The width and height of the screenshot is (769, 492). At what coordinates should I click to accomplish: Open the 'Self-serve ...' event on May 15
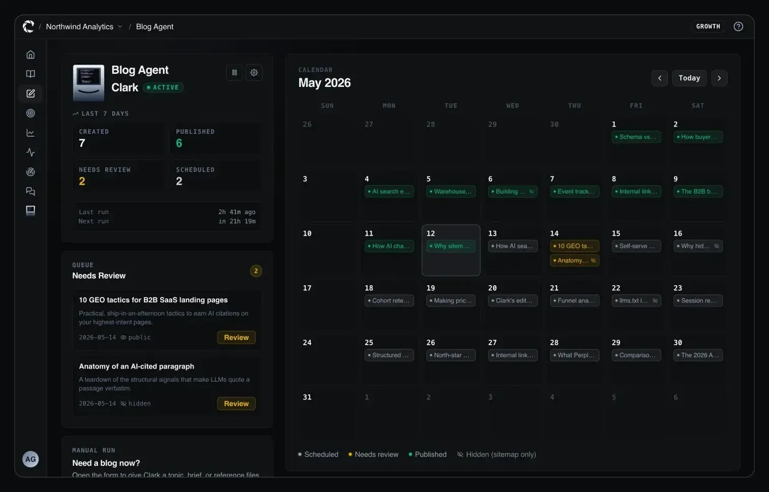click(x=636, y=246)
